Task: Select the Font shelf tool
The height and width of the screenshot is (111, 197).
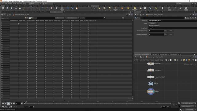Action: tap(56, 9)
